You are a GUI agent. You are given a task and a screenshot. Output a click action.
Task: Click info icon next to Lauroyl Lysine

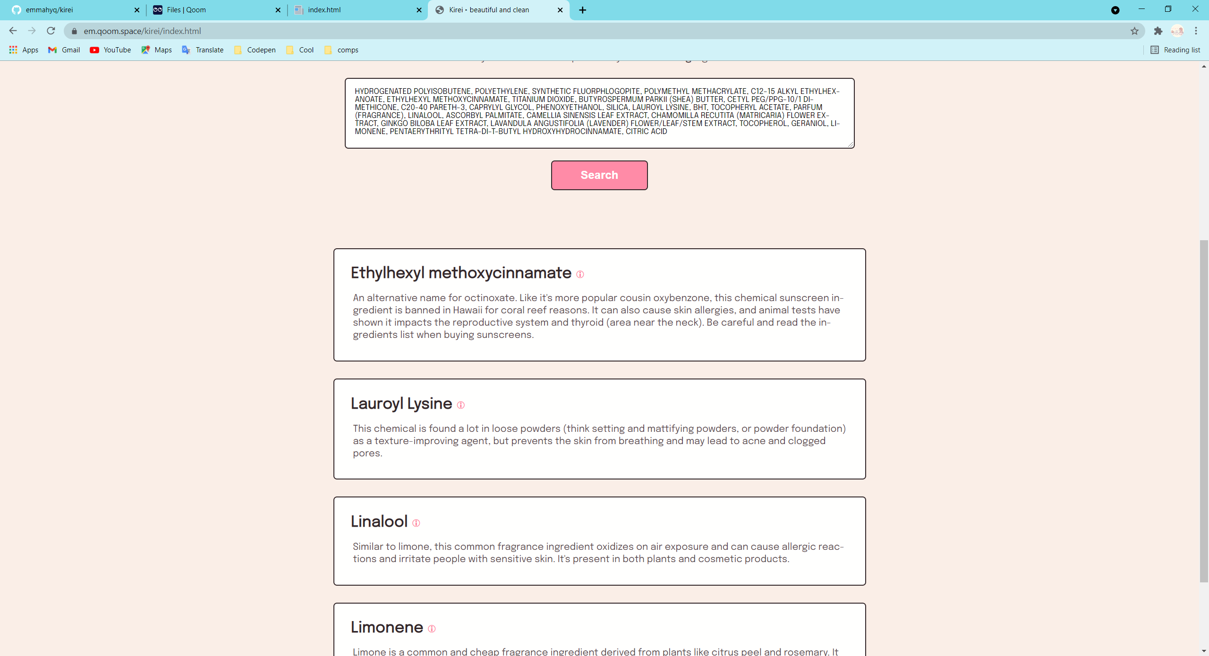pyautogui.click(x=460, y=405)
